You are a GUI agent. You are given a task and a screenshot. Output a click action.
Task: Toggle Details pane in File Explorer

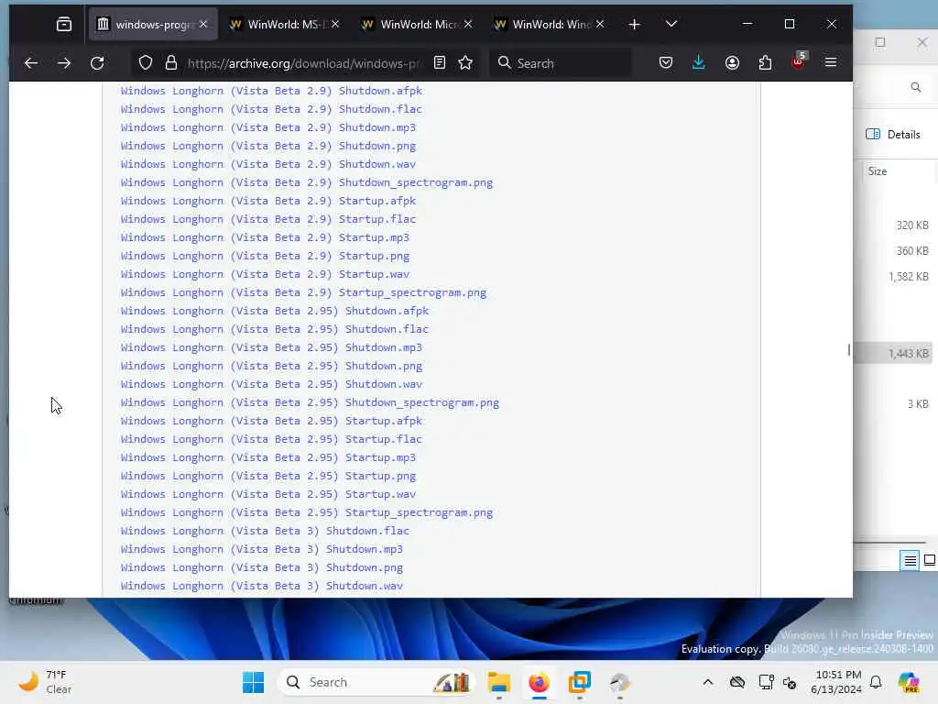click(893, 134)
